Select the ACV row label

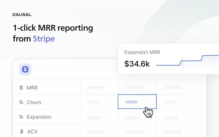click(x=33, y=132)
